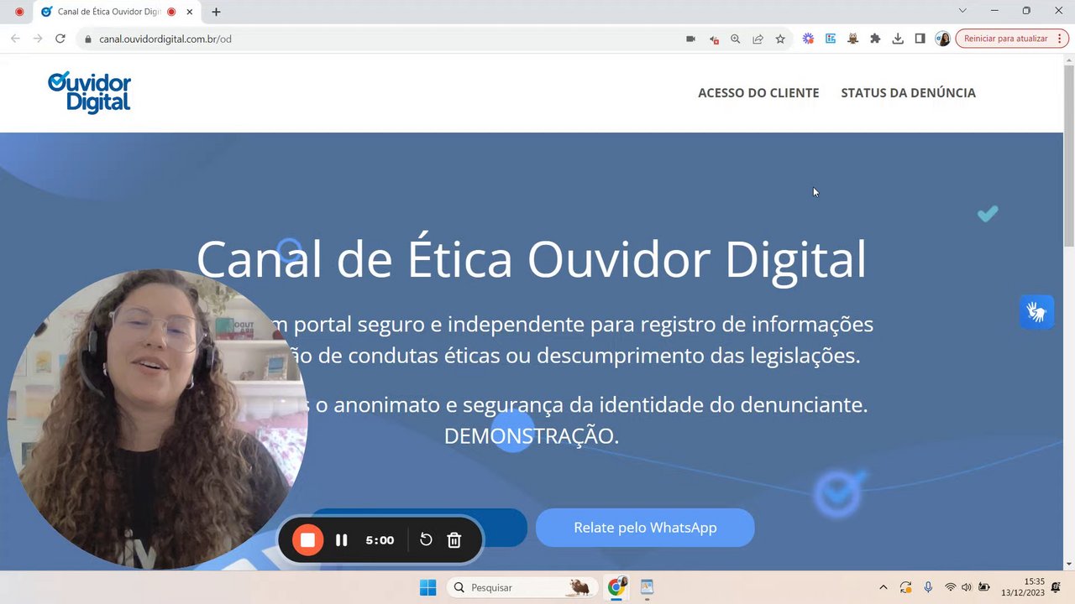Click the microphone tray icon
1075x604 pixels.
point(928,587)
